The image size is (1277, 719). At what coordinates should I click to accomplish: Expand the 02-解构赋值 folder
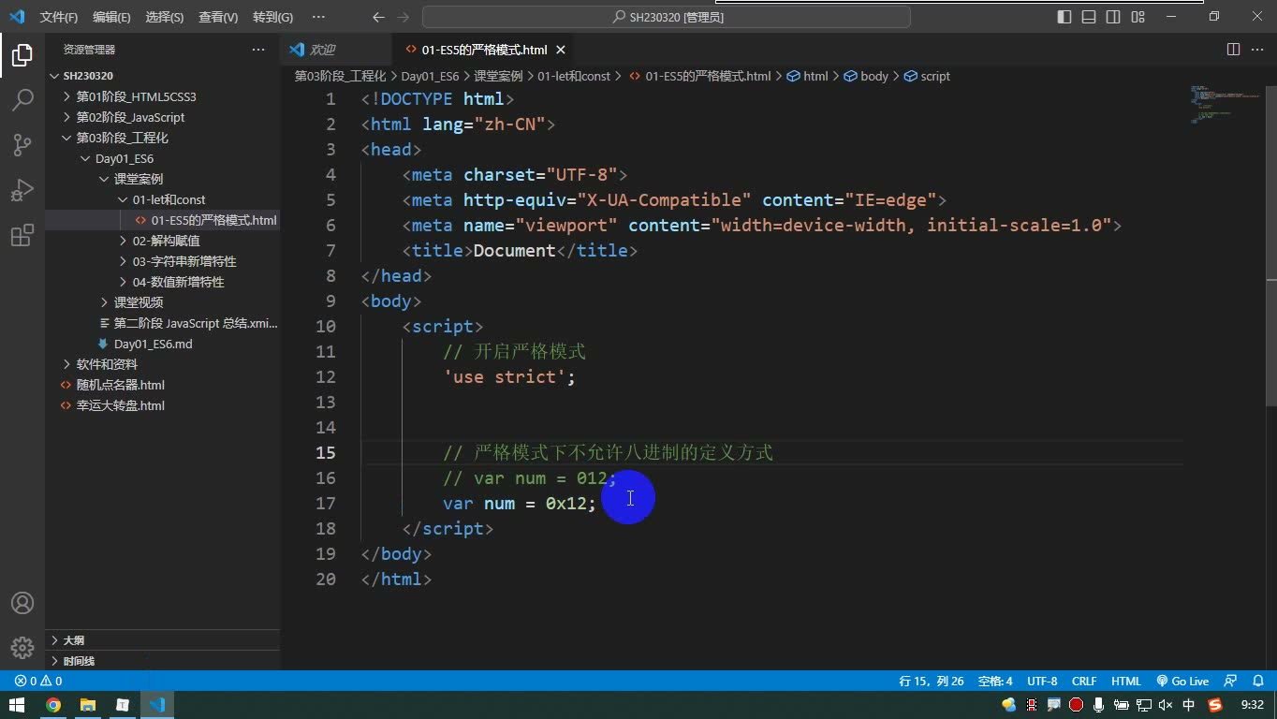162,241
